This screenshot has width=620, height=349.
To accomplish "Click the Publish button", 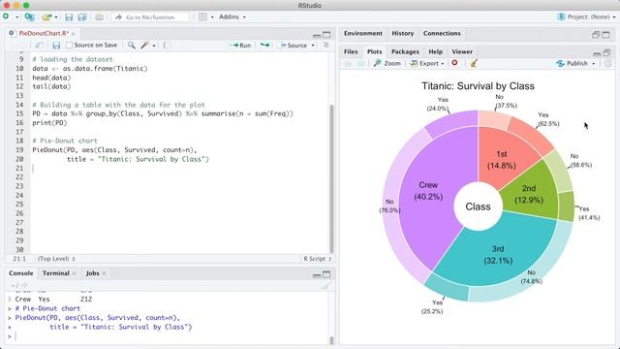I will 573,63.
